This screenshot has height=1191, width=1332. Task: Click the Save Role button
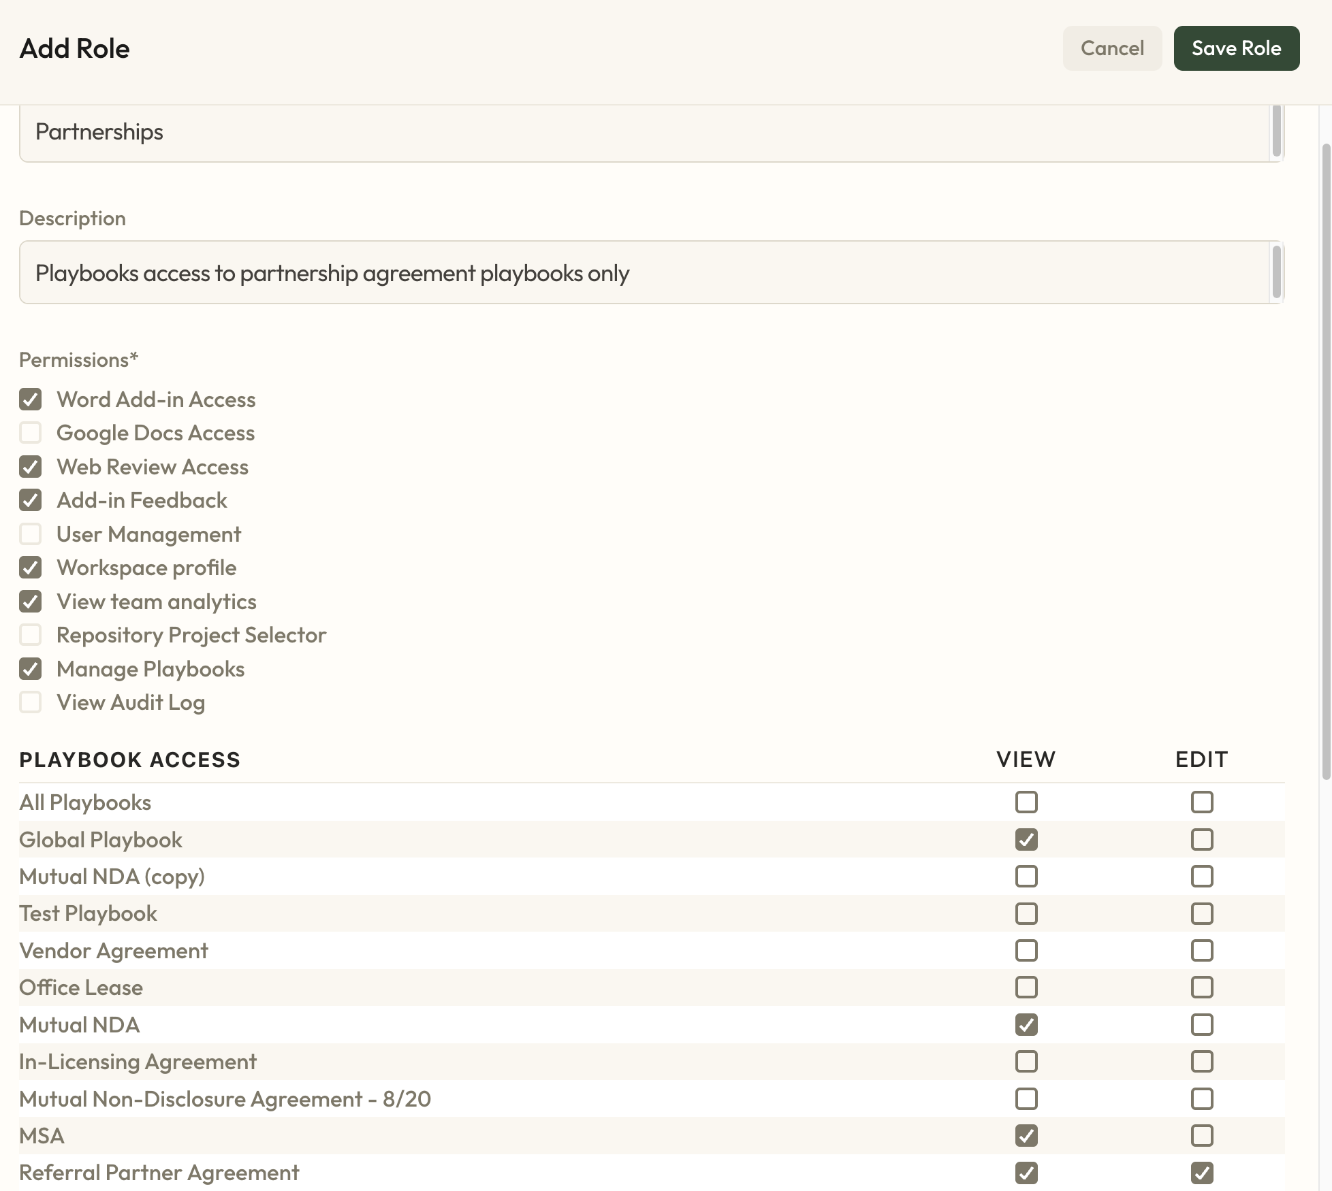click(x=1236, y=48)
